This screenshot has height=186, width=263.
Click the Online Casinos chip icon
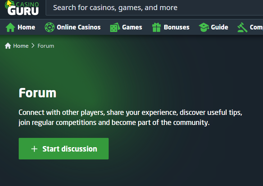[x=49, y=27]
